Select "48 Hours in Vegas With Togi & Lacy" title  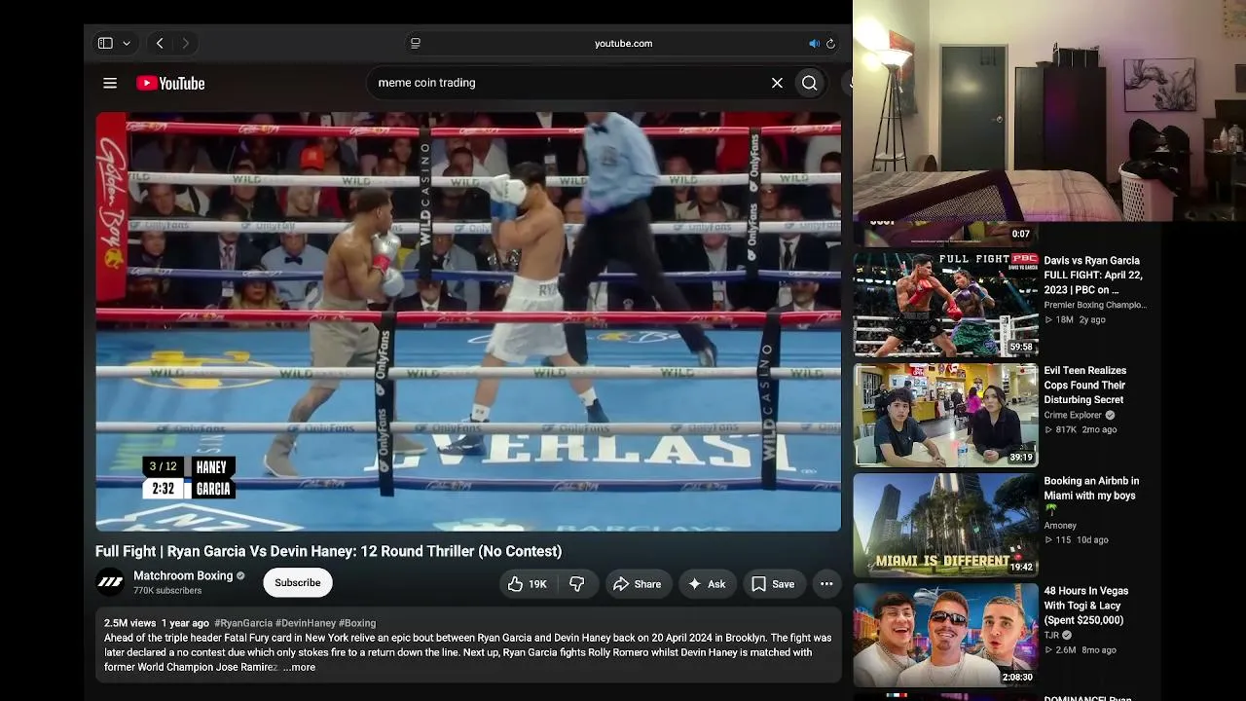click(x=1086, y=606)
